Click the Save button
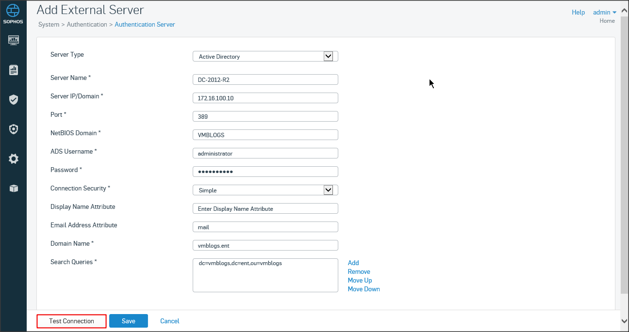 coord(129,321)
